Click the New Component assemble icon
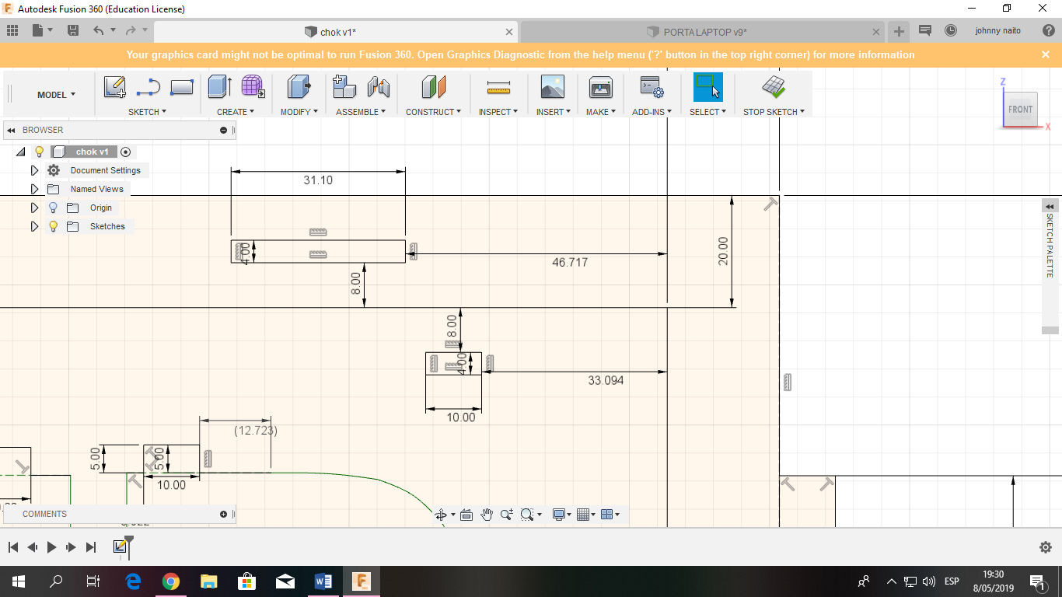The image size is (1062, 597). 344,87
